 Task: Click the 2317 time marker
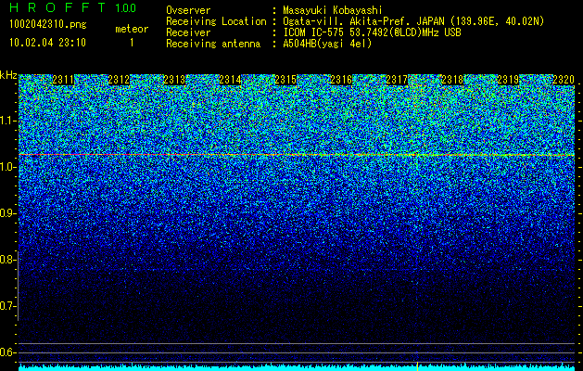[397, 80]
